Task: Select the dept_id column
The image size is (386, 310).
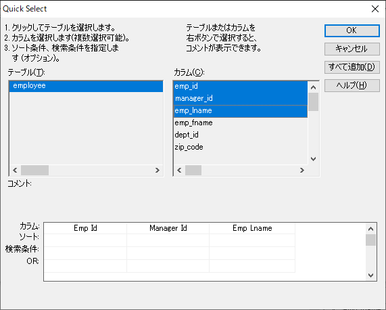Action: tap(241, 135)
